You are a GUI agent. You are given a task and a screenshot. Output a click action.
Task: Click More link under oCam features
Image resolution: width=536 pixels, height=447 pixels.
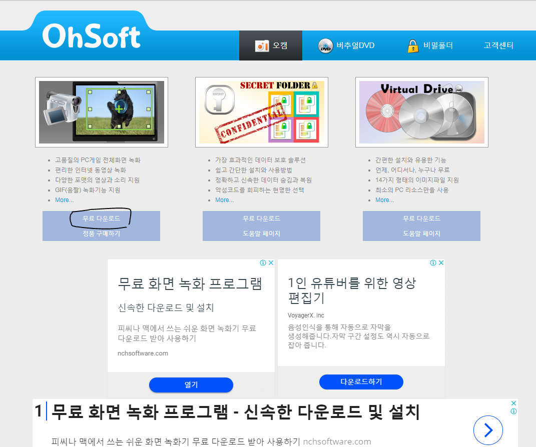click(x=64, y=200)
